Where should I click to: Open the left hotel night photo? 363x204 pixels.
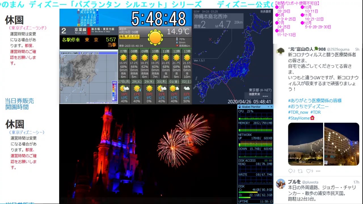pyautogui.click(x=305, y=144)
